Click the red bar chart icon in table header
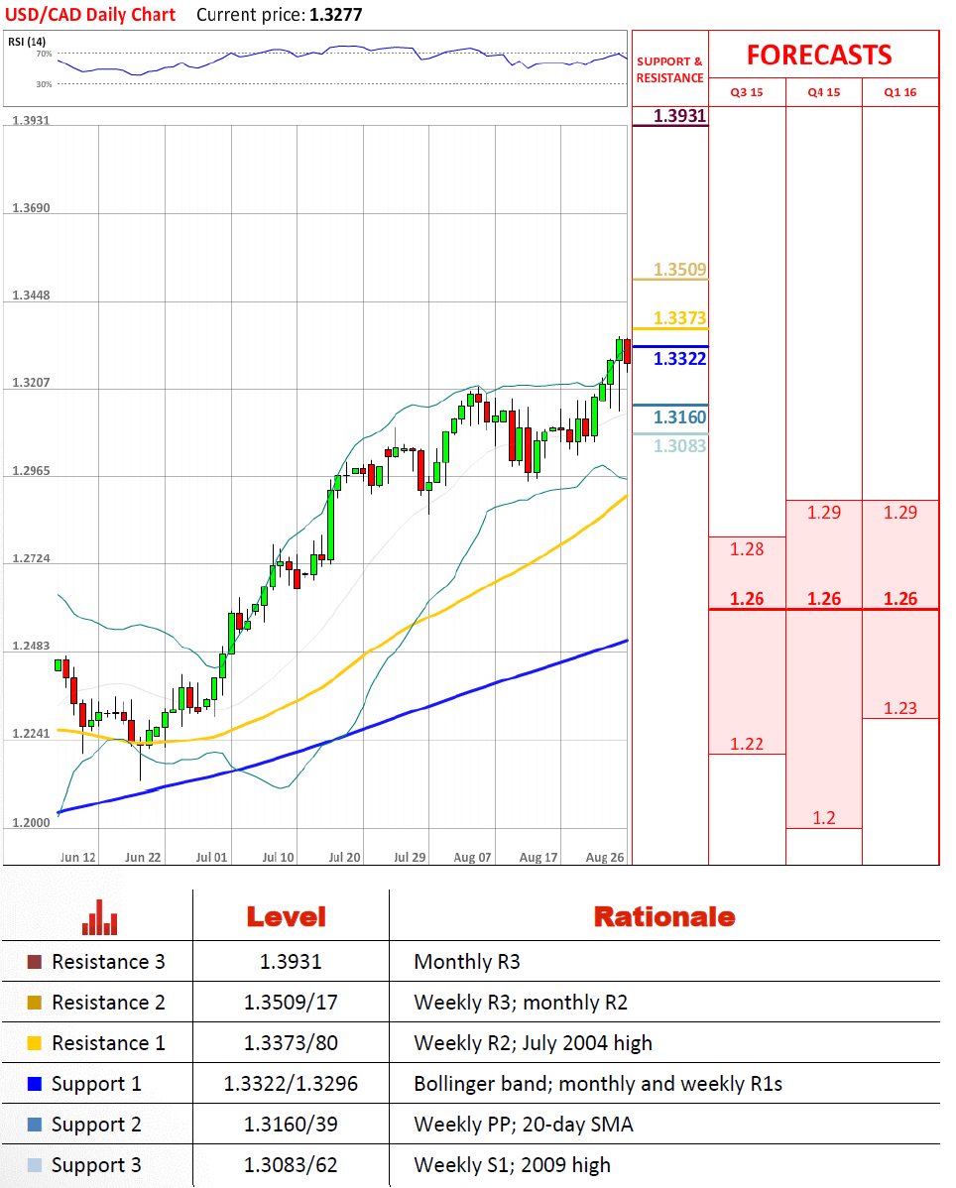 [x=98, y=916]
